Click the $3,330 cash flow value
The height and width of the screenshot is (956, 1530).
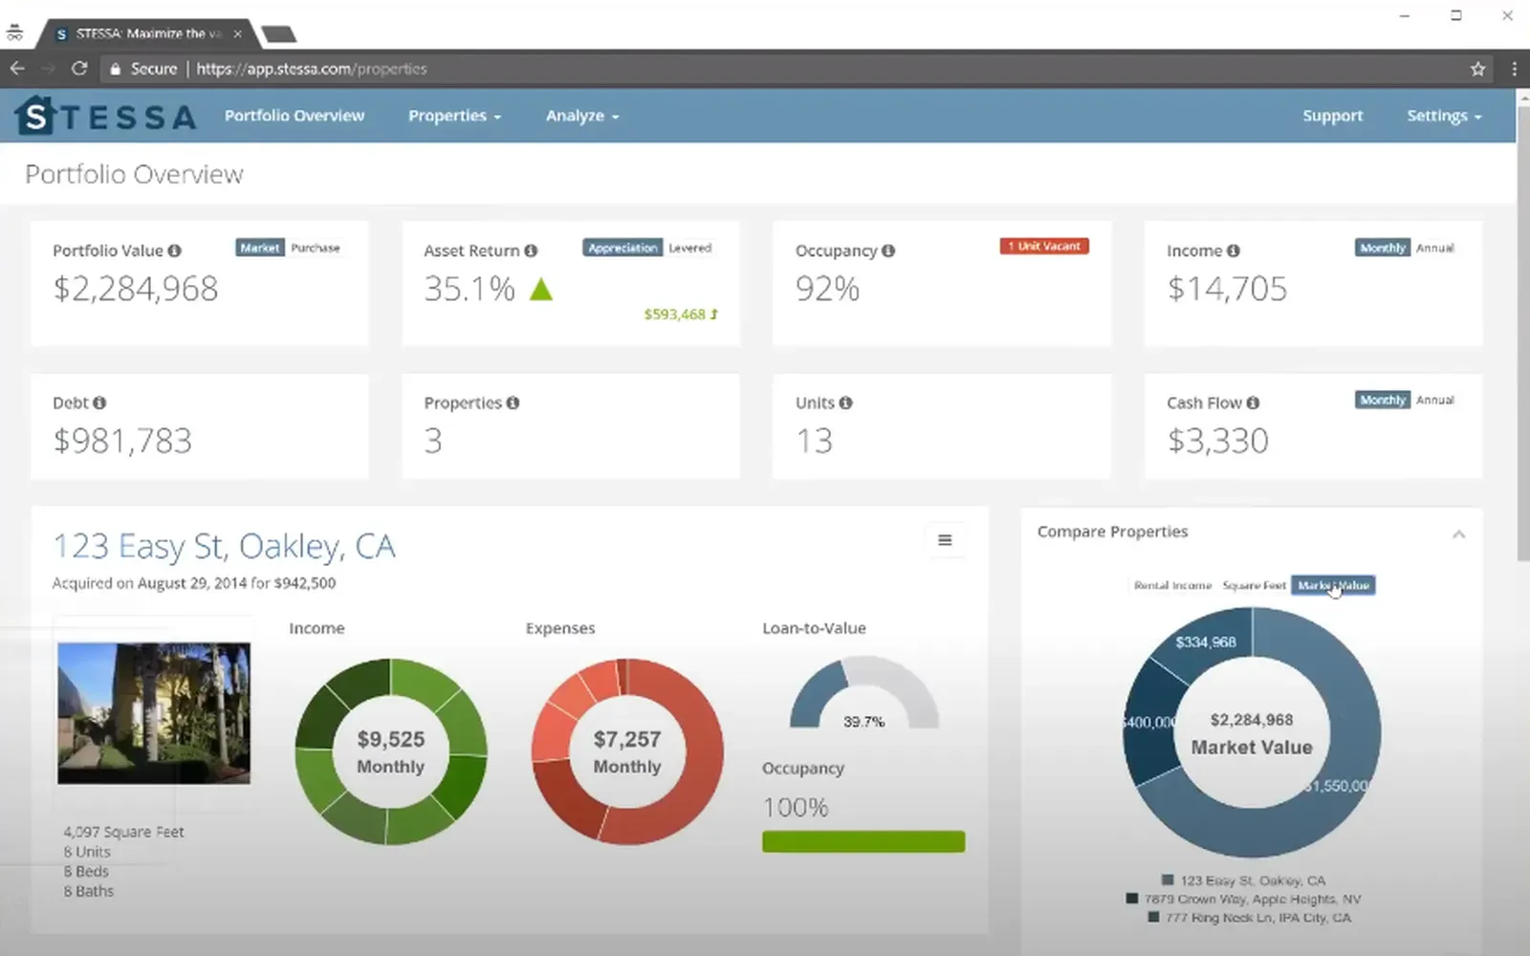[1217, 441]
